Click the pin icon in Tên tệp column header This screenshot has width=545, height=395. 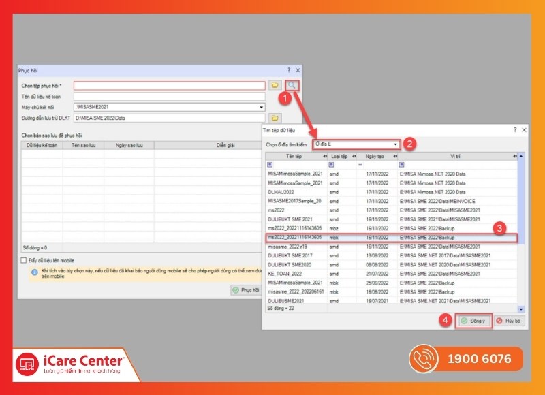pyautogui.click(x=325, y=157)
